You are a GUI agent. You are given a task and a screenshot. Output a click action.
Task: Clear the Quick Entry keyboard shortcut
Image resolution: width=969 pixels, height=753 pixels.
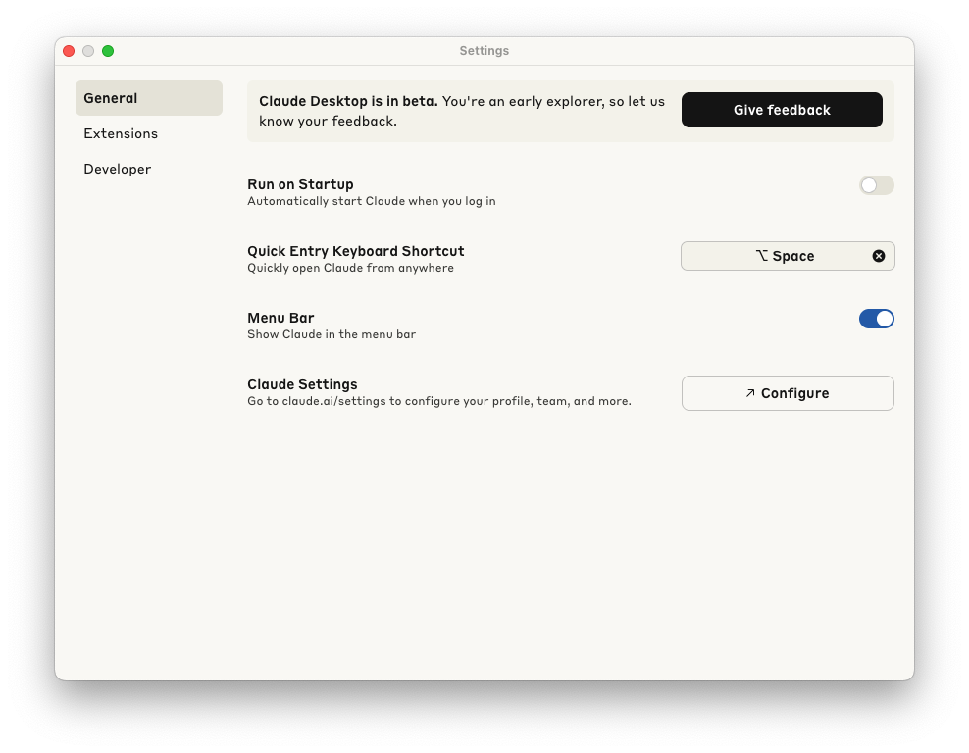(x=878, y=255)
